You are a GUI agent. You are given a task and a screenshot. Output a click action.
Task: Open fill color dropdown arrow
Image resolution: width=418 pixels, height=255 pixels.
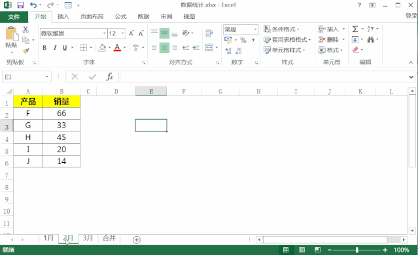click(109, 48)
